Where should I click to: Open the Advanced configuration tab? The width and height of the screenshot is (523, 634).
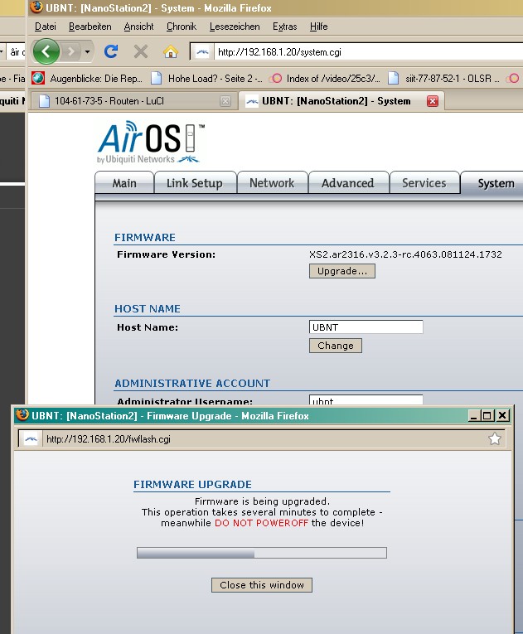pos(347,183)
